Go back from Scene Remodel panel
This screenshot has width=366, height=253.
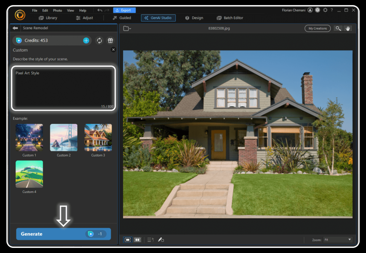tap(16, 28)
